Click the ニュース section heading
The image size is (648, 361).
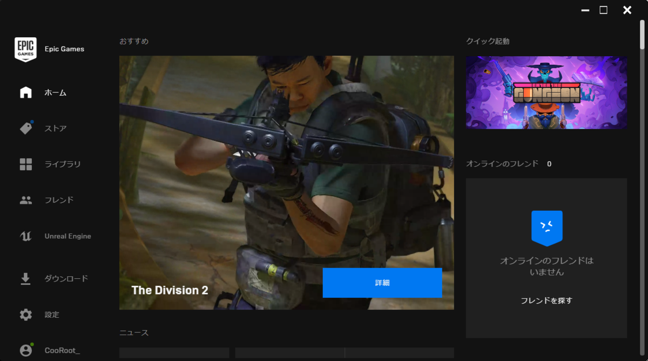point(134,333)
